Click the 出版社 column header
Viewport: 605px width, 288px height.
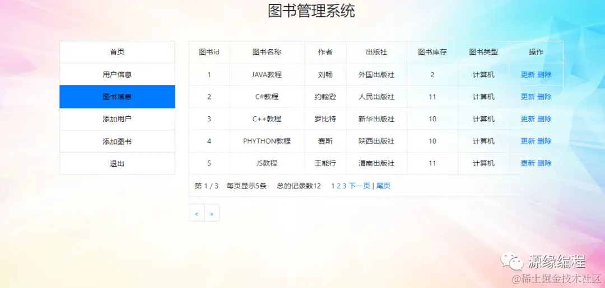click(x=376, y=52)
